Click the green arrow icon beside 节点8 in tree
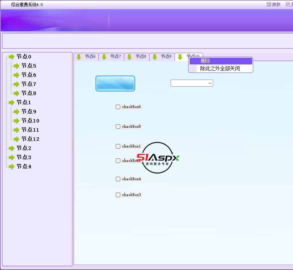Image resolution: width=293 pixels, height=270 pixels. pos(17,93)
